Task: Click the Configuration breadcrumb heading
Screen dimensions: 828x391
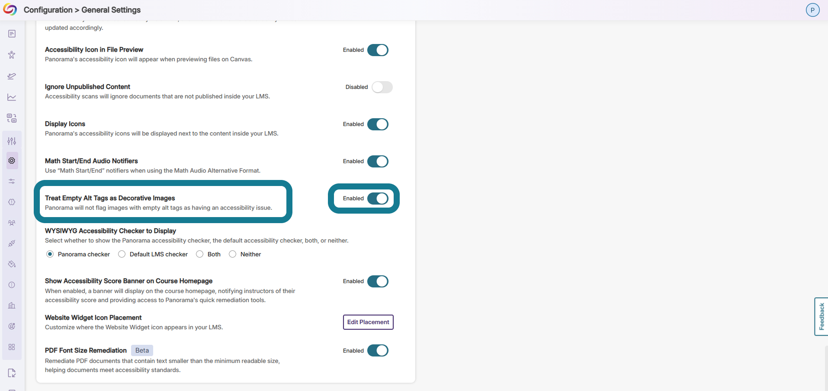Action: coord(48,10)
